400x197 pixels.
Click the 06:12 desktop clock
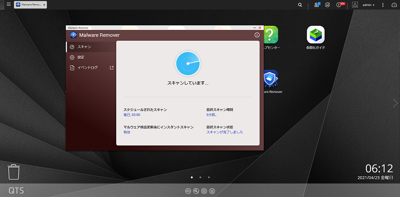tap(379, 168)
